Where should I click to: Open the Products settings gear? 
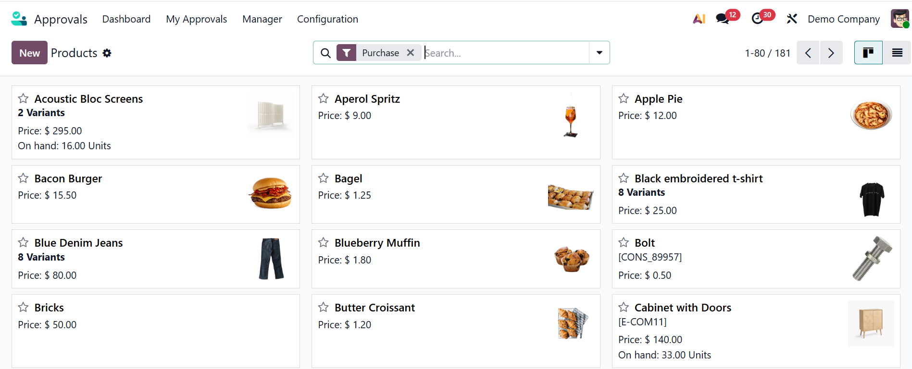click(x=107, y=53)
